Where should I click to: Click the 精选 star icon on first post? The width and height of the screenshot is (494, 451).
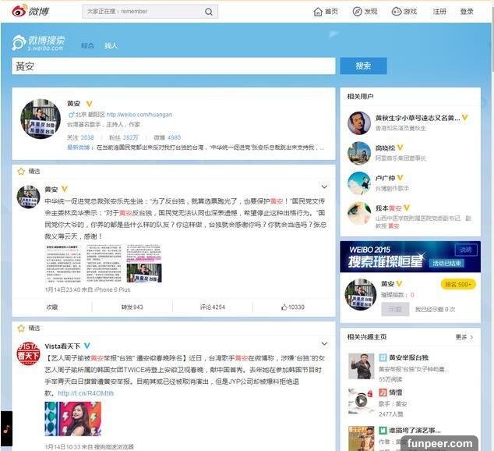22,171
